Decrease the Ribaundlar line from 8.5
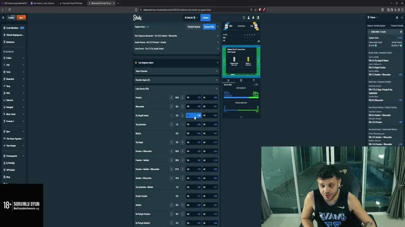405x227 pixels. pos(171,107)
